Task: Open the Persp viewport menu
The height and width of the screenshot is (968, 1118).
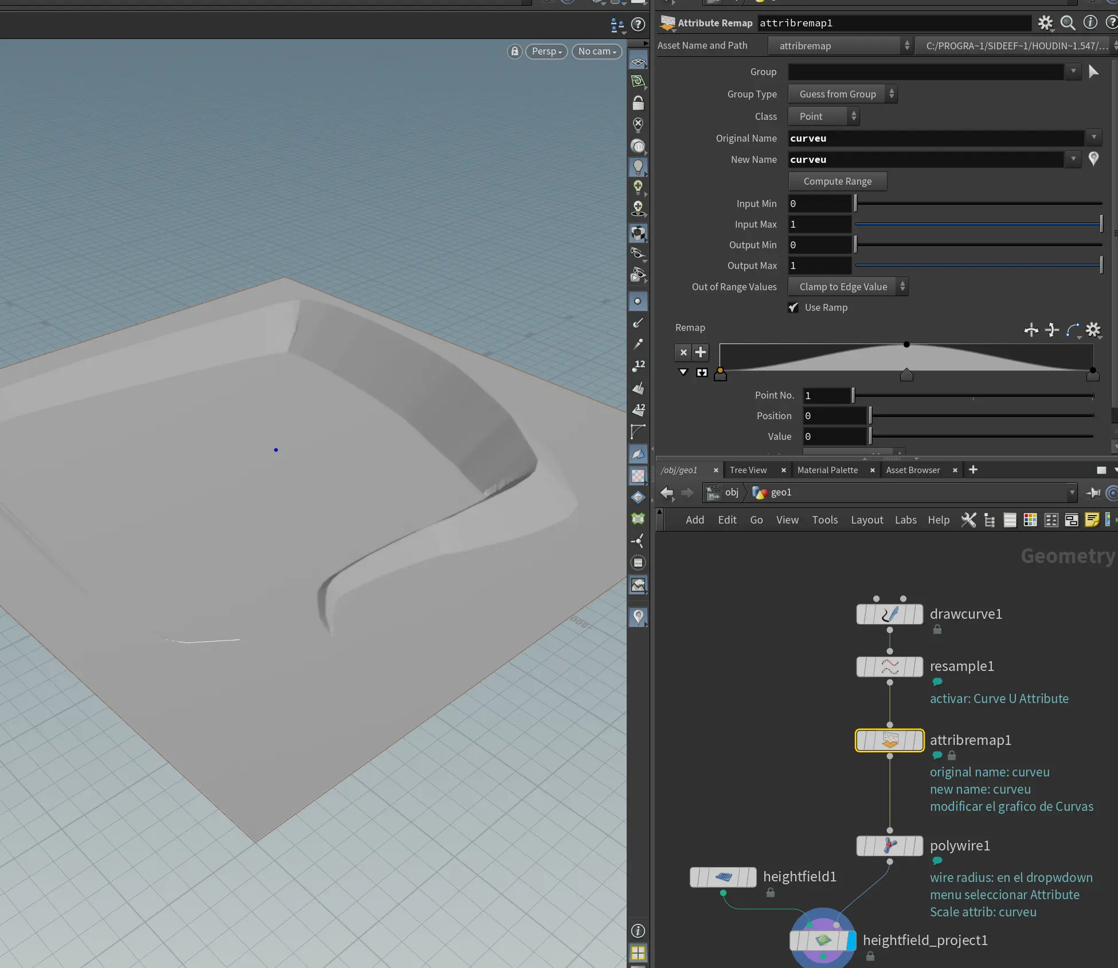Action: pos(546,52)
